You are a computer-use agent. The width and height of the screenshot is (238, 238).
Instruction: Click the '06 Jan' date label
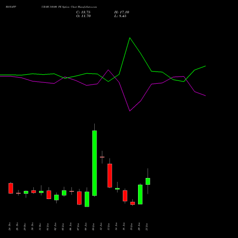tap(70, 227)
